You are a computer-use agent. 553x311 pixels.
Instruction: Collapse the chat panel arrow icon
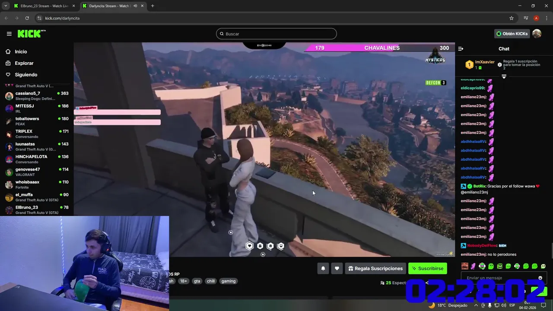[x=461, y=49]
